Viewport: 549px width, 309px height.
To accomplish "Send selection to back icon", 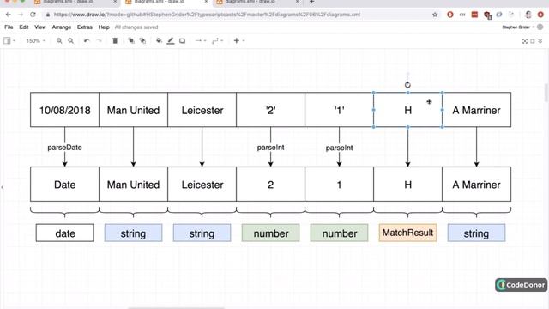I will pyautogui.click(x=143, y=41).
